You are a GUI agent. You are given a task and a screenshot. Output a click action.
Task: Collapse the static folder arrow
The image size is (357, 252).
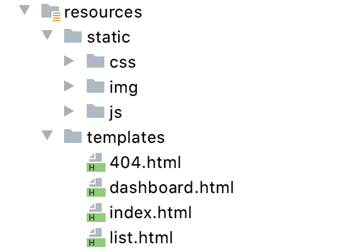tap(47, 35)
